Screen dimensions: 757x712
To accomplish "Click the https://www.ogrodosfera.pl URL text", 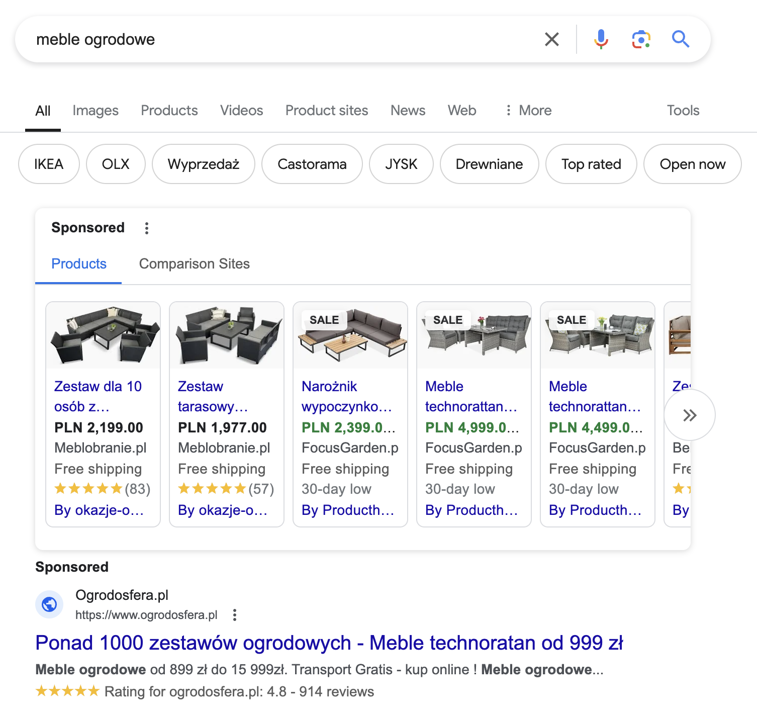I will coord(146,615).
